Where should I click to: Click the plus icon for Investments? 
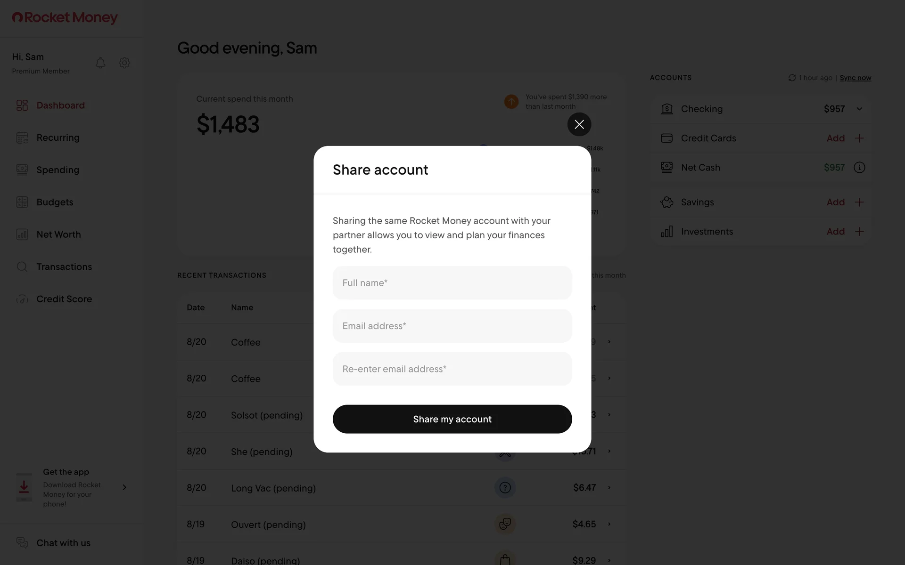859,232
